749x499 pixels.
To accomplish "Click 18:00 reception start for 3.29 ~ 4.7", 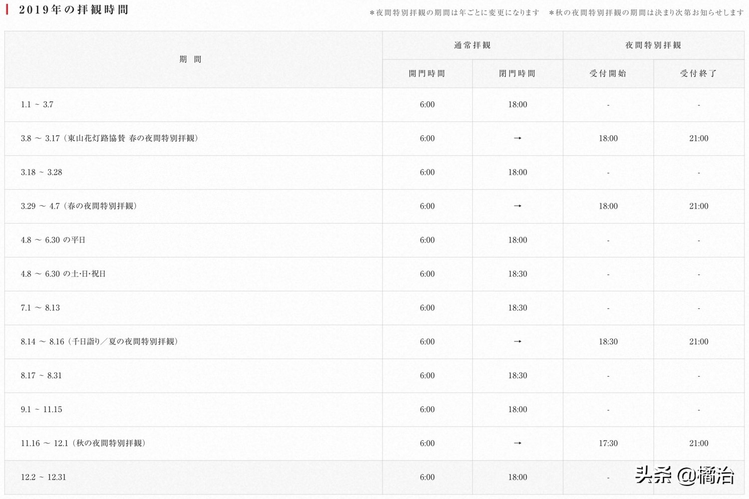I will (608, 206).
